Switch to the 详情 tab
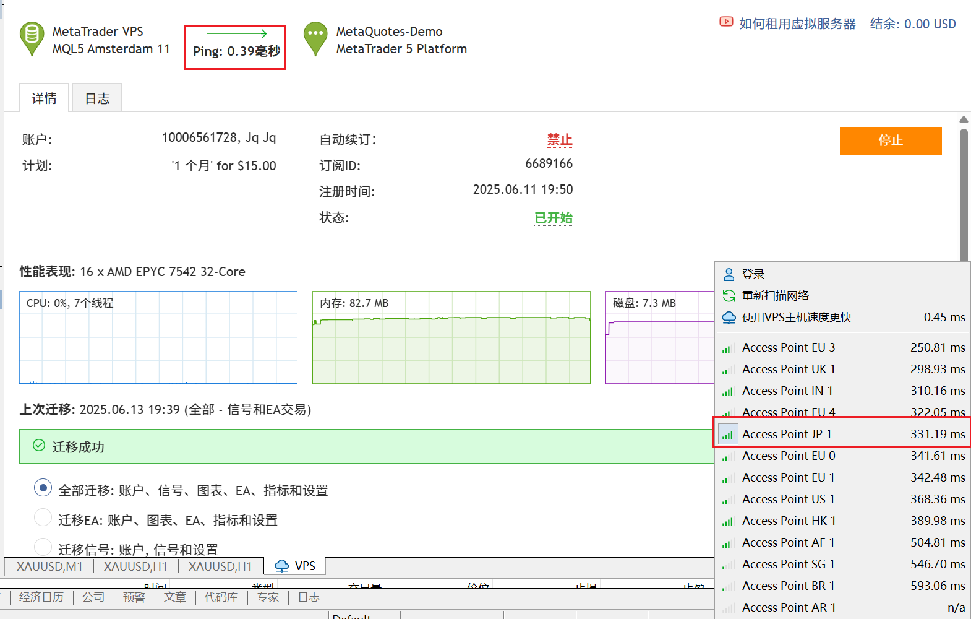Viewport: 971px width, 619px height. click(x=44, y=98)
